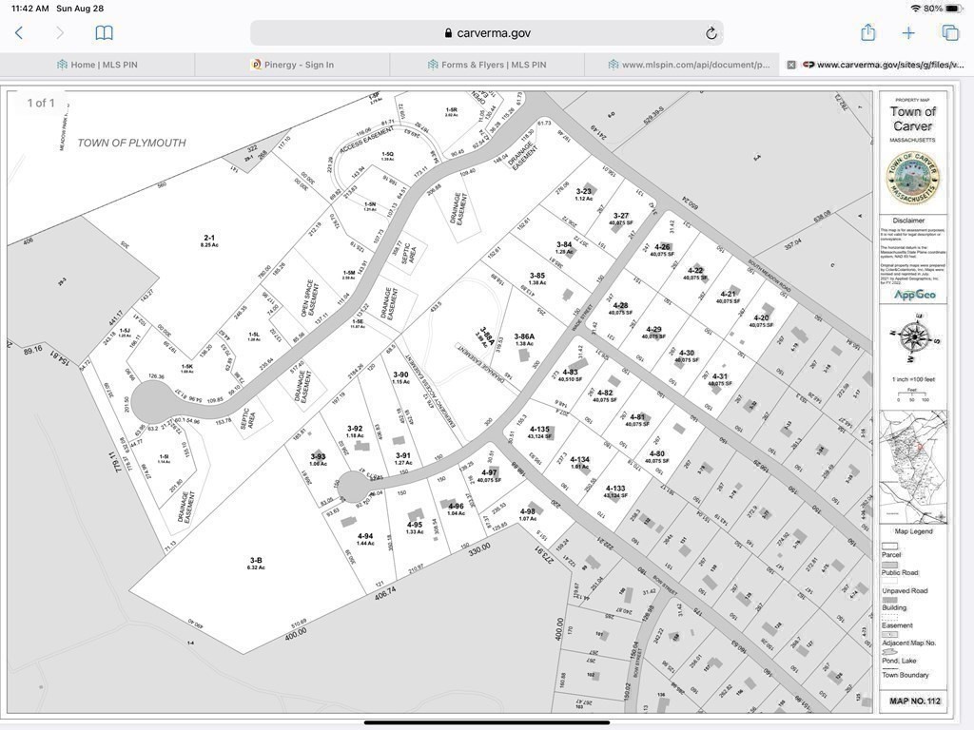Click the Town of Carver seal
974x730 pixels.
pos(912,177)
